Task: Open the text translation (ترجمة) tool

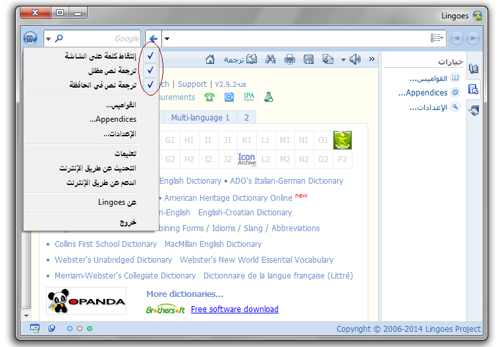Action: [240, 59]
